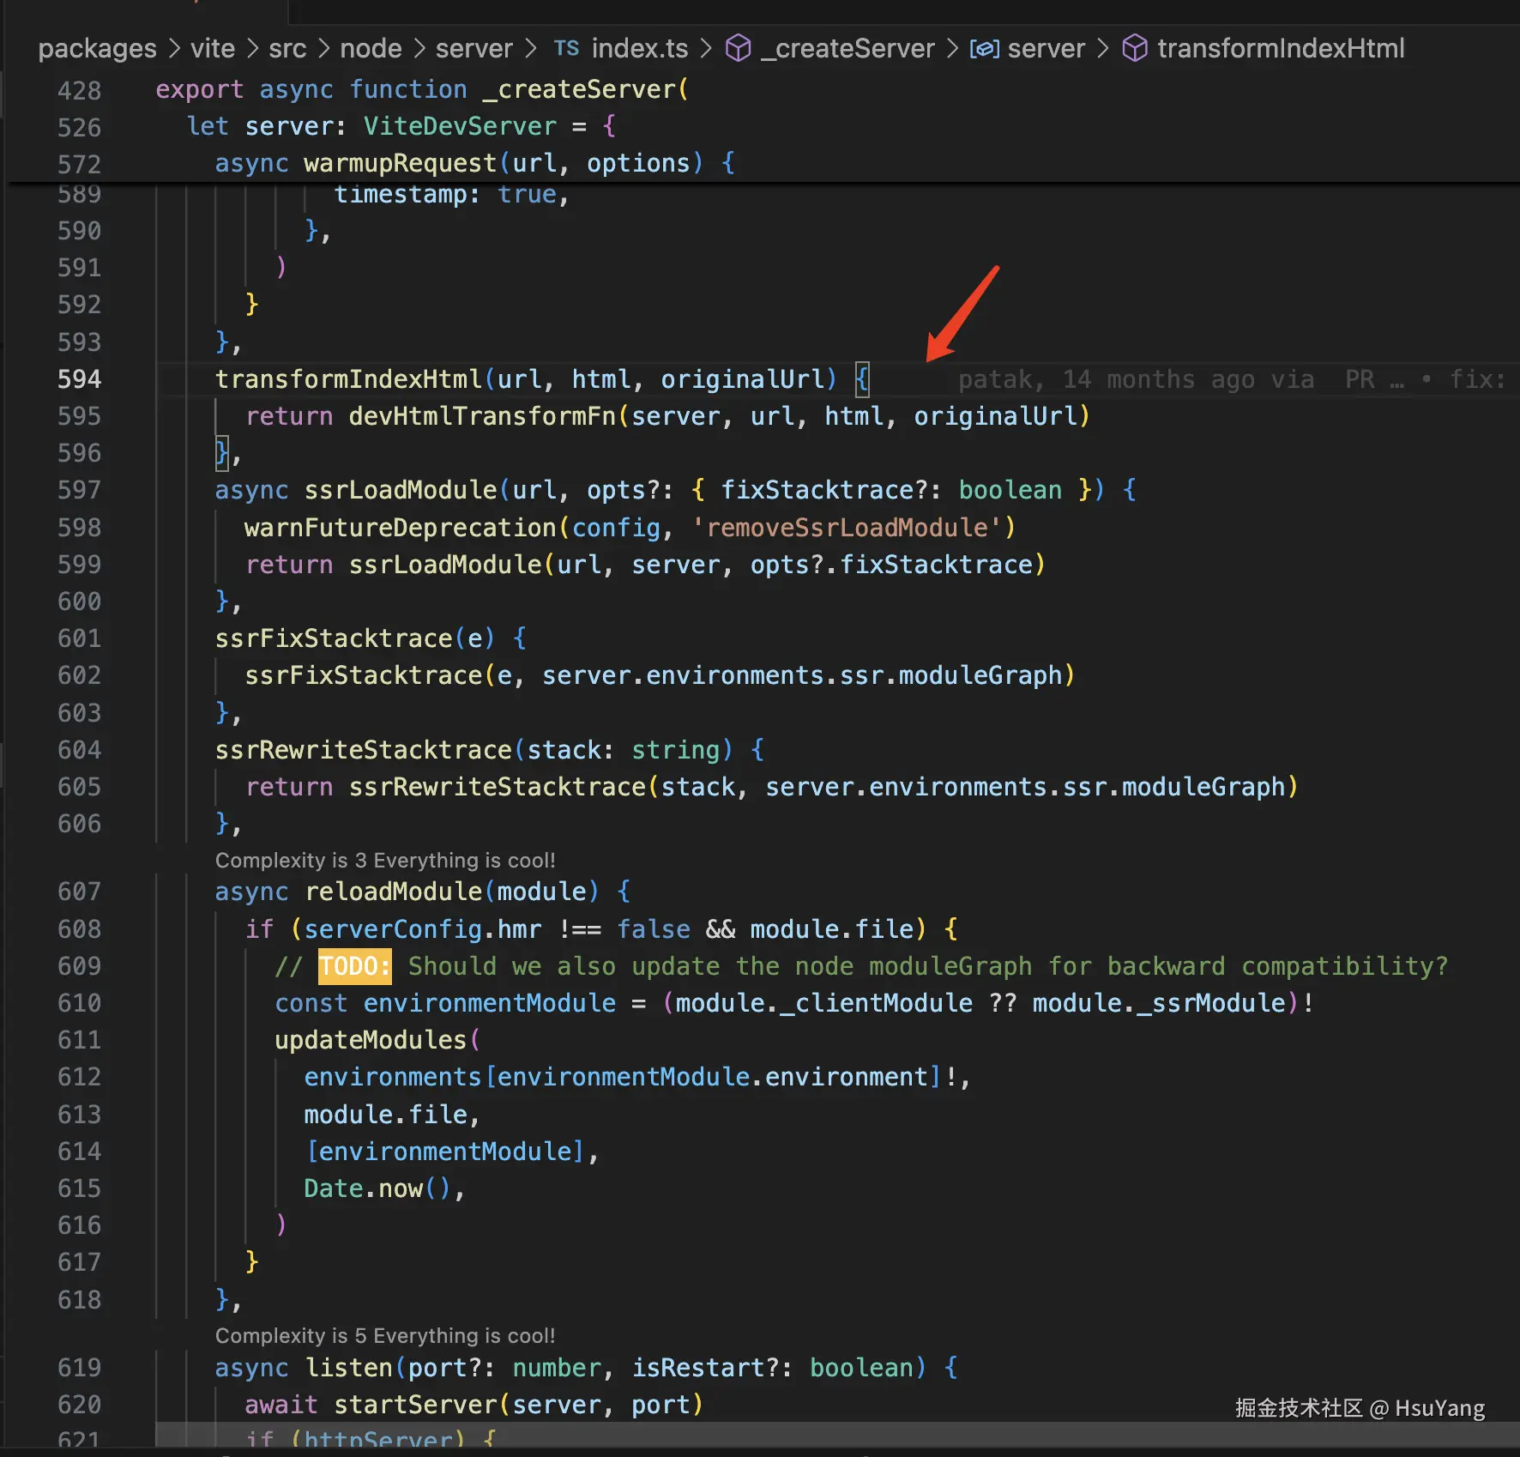
Task: Open the packages breadcrumb folder
Action: 98,48
